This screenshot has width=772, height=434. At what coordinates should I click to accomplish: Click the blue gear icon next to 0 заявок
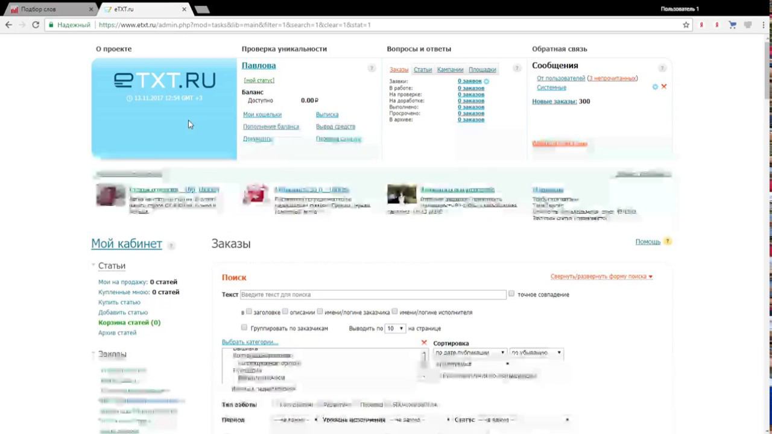click(487, 81)
